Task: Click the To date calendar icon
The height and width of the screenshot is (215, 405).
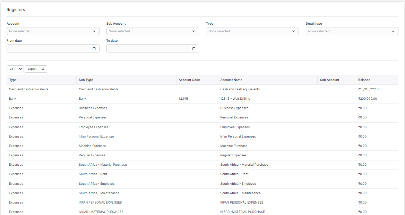Action: click(193, 49)
